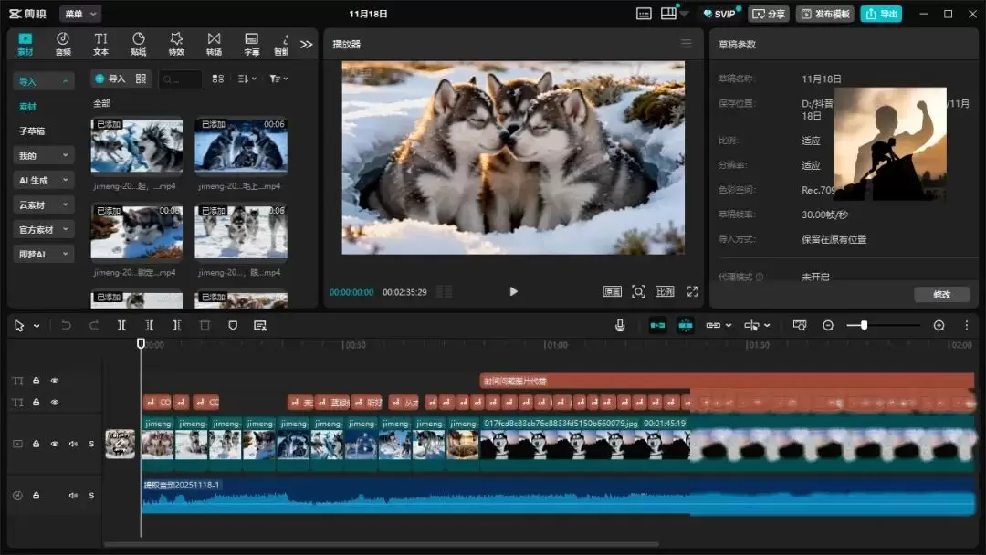
Task: Mute the main video track speaker
Action: (73, 444)
